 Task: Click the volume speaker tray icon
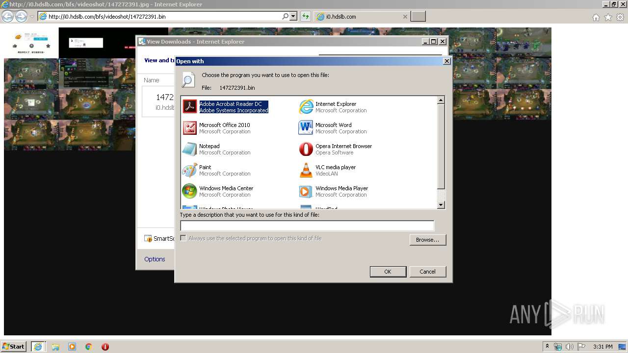point(570,347)
